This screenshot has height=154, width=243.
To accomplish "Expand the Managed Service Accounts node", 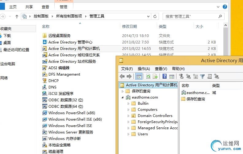I will pos(128,128).
